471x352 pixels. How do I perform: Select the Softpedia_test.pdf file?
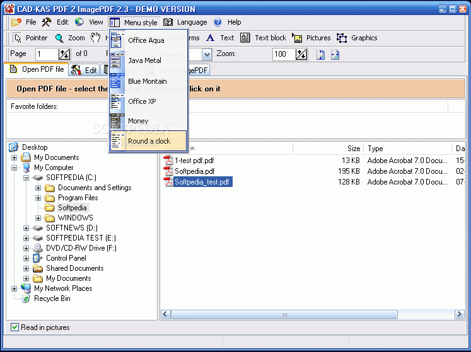pyautogui.click(x=202, y=182)
